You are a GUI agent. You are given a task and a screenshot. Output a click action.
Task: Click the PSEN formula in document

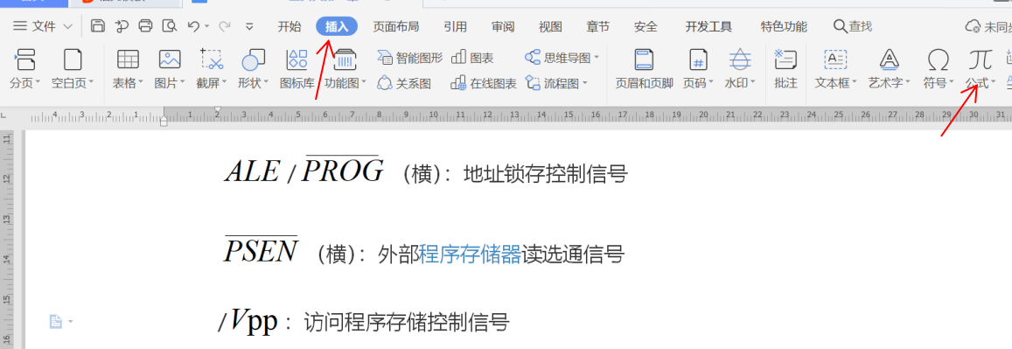coord(261,249)
